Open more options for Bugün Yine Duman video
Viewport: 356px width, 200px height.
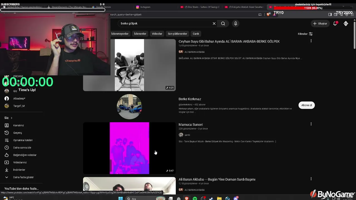(x=311, y=179)
